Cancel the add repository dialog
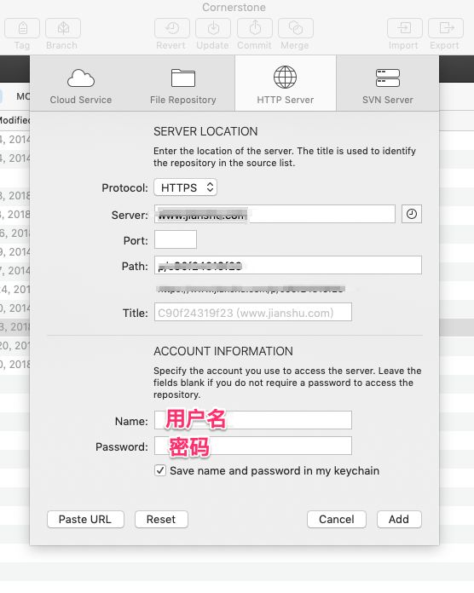 click(337, 519)
